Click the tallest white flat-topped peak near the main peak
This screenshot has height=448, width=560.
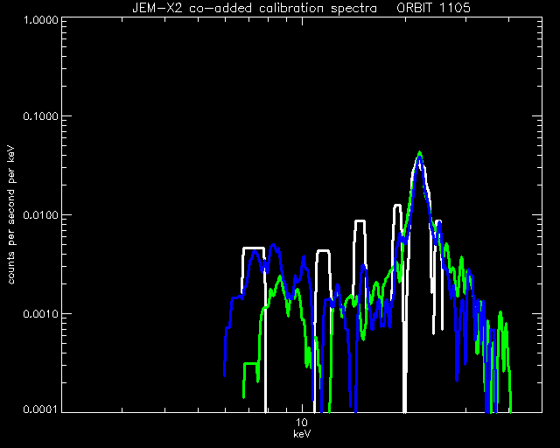tap(397, 206)
